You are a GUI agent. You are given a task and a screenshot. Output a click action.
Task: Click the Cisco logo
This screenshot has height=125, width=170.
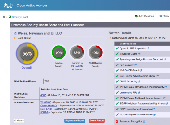coord(8,6)
